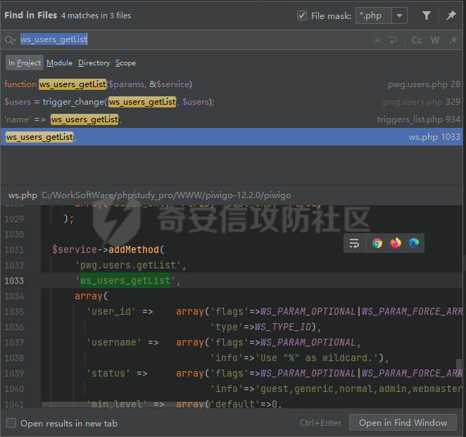Toggle Words (W) option

click(435, 40)
